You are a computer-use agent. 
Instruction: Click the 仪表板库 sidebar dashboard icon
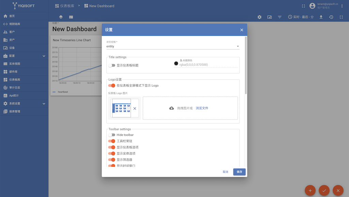[5, 80]
